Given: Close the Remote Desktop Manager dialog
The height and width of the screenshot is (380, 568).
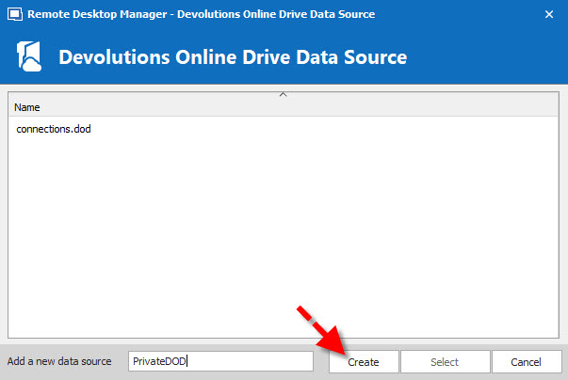Looking at the screenshot, I should pos(549,14).
